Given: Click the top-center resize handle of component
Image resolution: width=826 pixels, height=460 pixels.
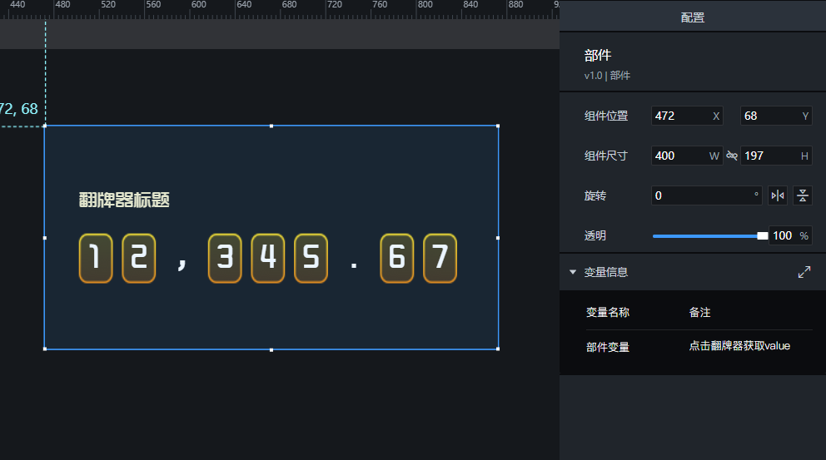Looking at the screenshot, I should tap(271, 126).
